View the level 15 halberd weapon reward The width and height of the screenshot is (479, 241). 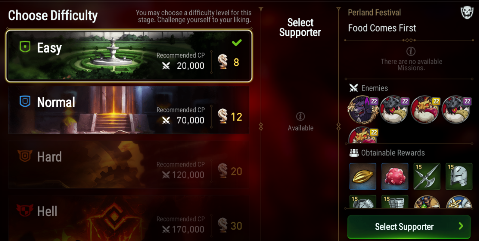pos(427,176)
